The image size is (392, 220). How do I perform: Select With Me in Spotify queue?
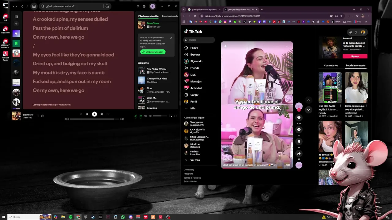pyautogui.click(x=156, y=100)
